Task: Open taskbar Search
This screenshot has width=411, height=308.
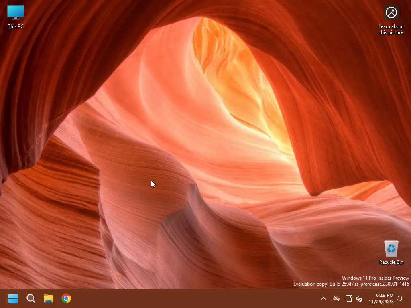Action: coord(31,298)
